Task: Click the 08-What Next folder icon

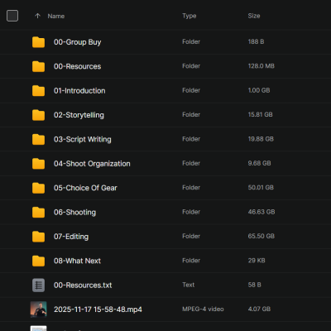Action: (38, 261)
